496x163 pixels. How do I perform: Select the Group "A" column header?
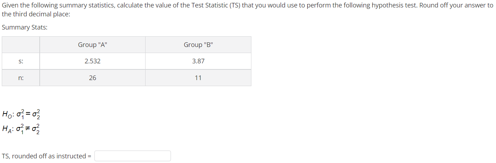click(93, 45)
